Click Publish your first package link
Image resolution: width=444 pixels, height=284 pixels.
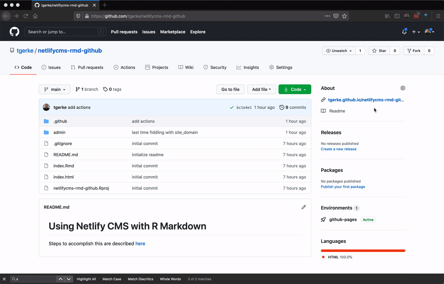pyautogui.click(x=343, y=187)
